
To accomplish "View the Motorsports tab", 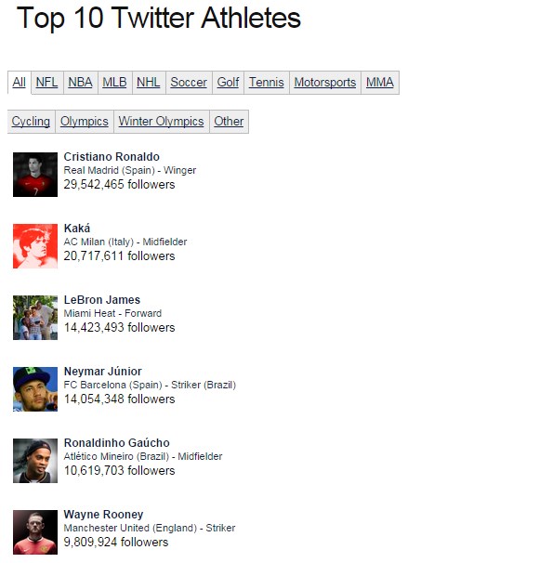I will 325,83.
